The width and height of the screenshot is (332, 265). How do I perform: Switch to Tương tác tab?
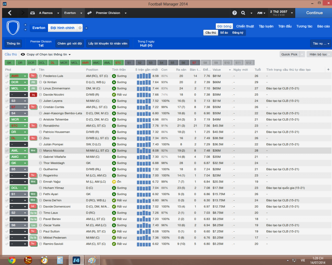(x=304, y=26)
